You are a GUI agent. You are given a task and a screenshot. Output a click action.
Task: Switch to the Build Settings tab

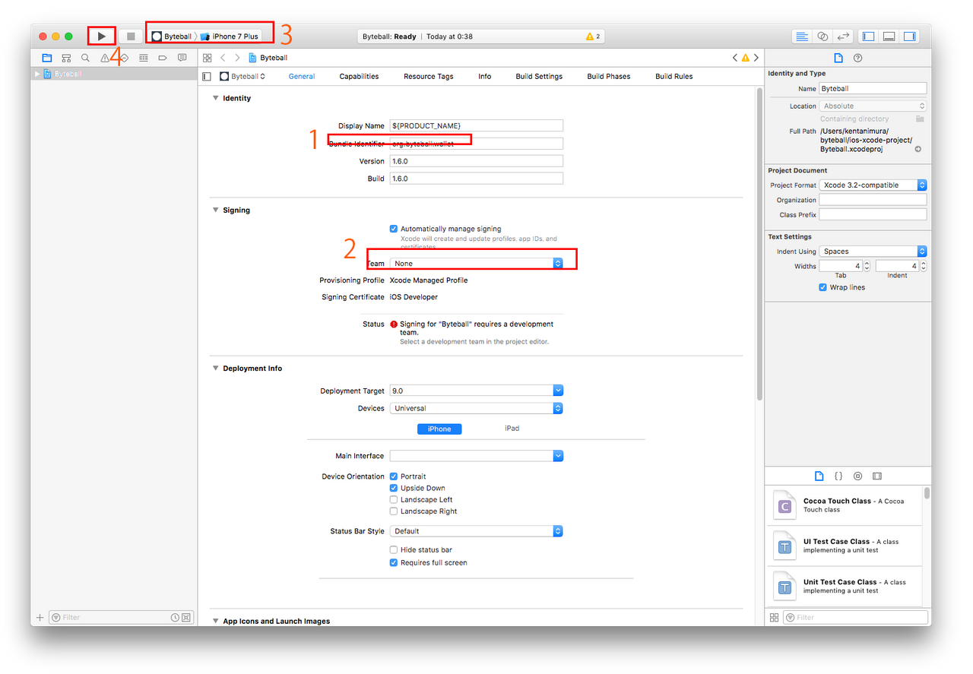539,77
